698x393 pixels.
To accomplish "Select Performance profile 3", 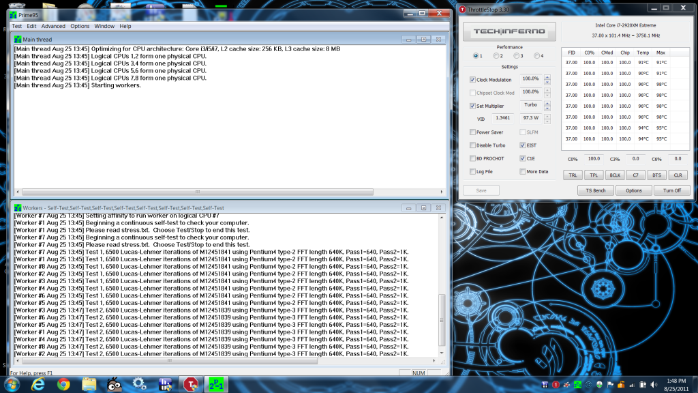I will click(x=517, y=56).
